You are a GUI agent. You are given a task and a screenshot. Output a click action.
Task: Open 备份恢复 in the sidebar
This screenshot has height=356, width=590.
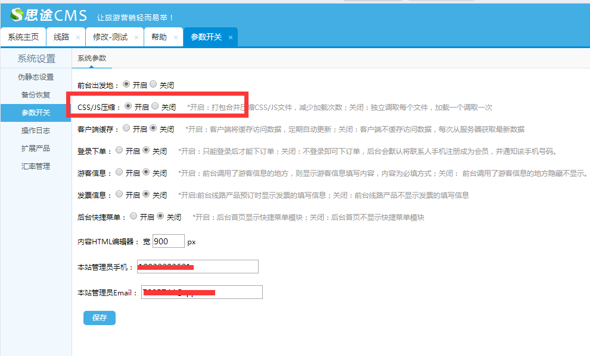click(36, 95)
